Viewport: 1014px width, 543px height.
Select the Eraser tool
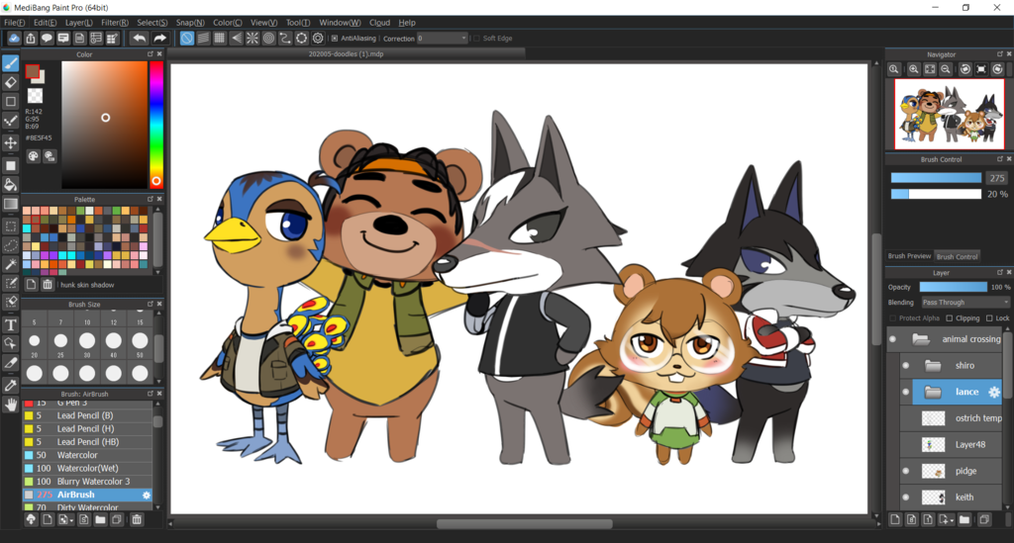pyautogui.click(x=10, y=82)
